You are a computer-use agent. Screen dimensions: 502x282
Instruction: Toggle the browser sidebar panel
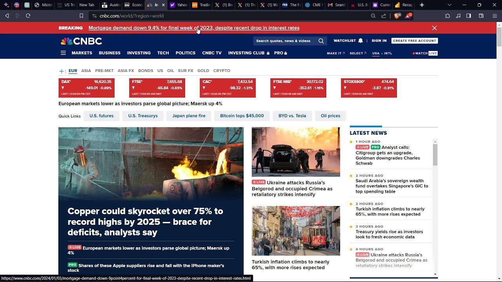[x=469, y=16]
